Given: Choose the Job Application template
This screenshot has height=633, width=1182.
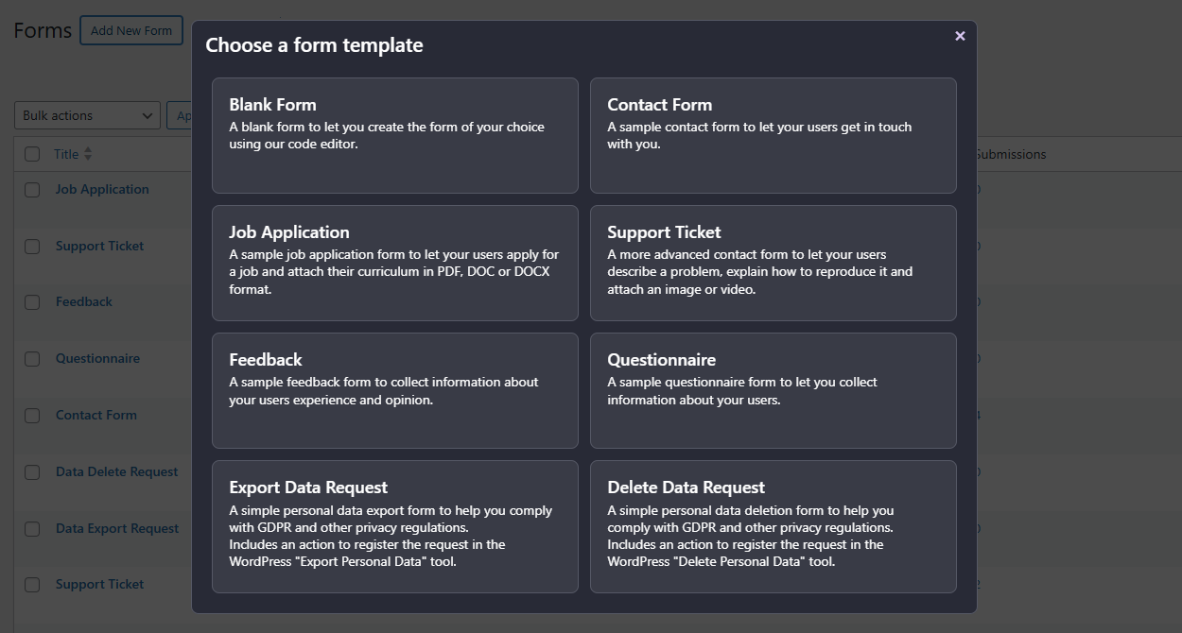Looking at the screenshot, I should pos(394,263).
